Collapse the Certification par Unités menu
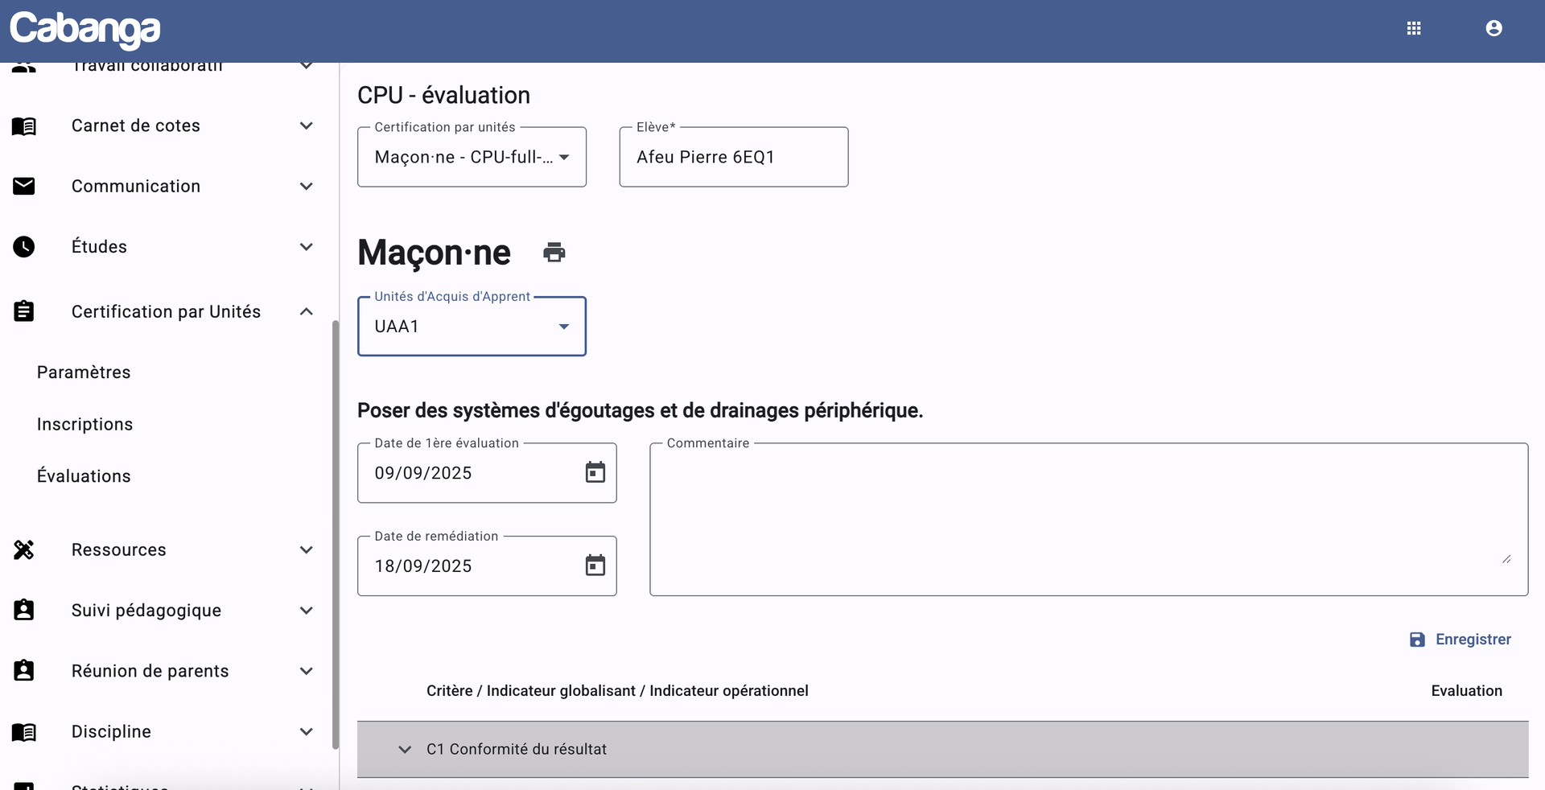This screenshot has width=1545, height=790. pyautogui.click(x=306, y=312)
